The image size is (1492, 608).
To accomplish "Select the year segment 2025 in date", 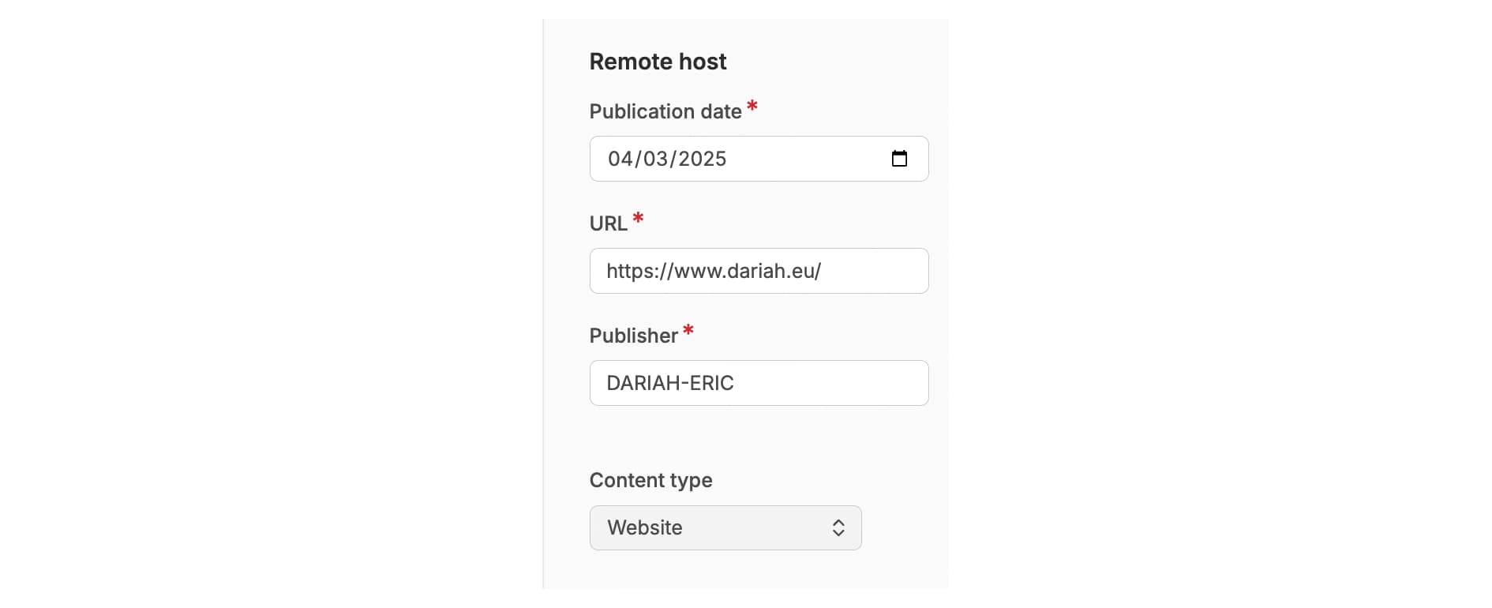I will tap(702, 159).
